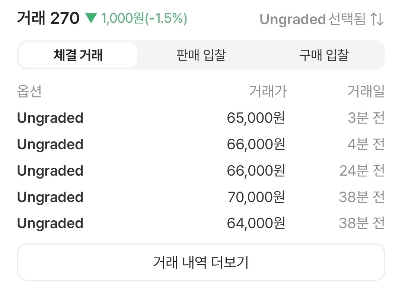402x288 pixels.
Task: Click the 거래일 column header
Action: click(366, 91)
